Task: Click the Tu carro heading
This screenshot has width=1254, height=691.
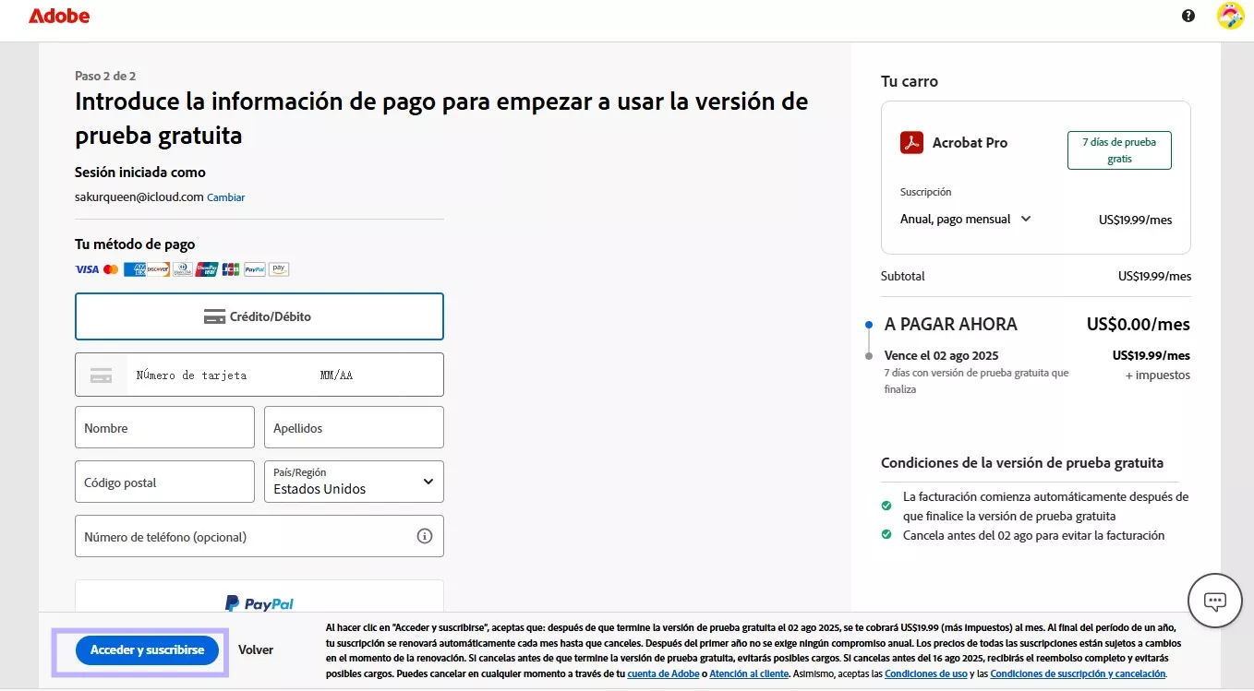Action: [x=910, y=81]
